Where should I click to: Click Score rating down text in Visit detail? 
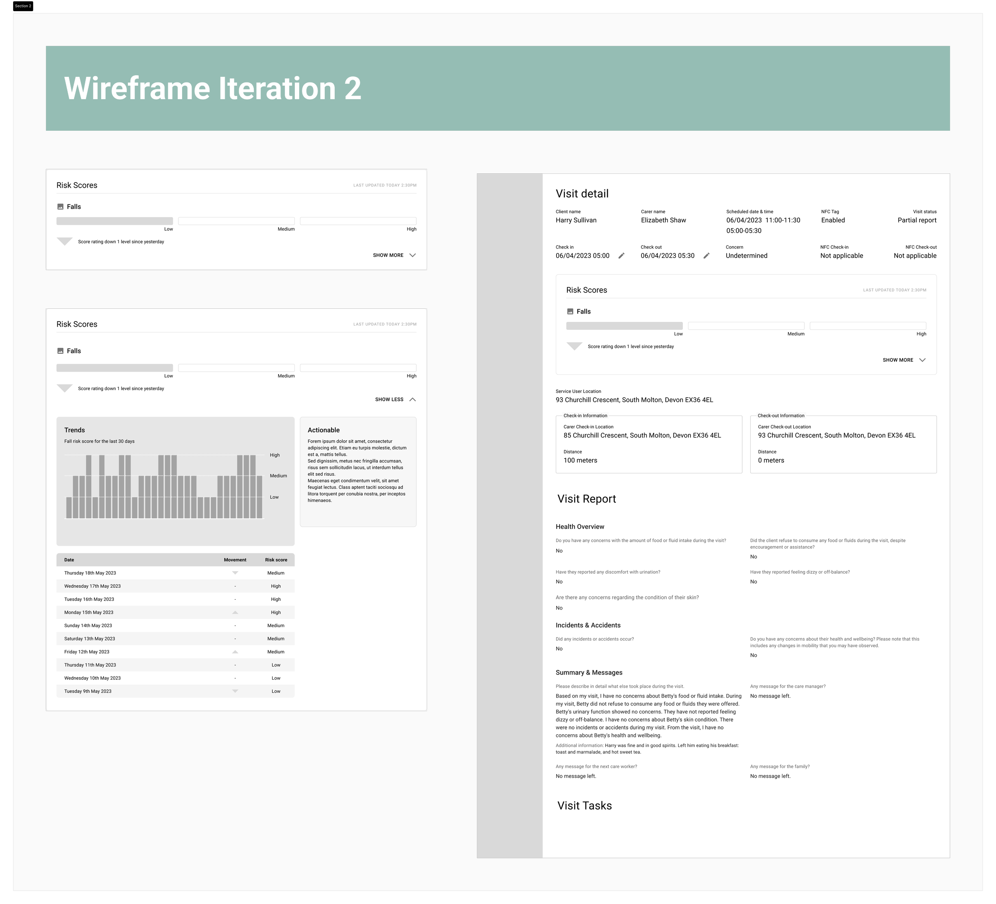(630, 346)
